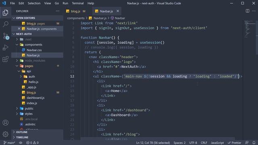Open .eslintrc in file tree

37,124
